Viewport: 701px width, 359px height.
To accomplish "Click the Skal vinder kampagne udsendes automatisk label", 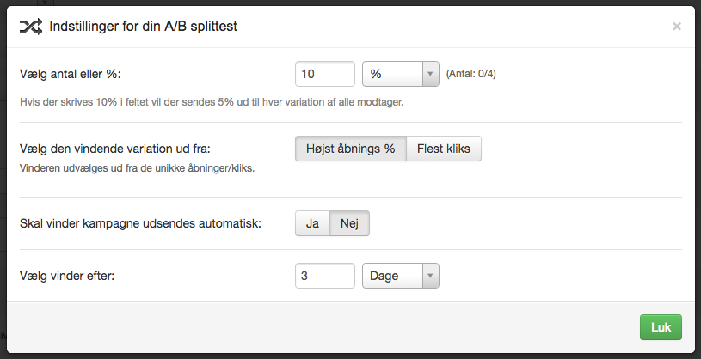I will click(140, 223).
